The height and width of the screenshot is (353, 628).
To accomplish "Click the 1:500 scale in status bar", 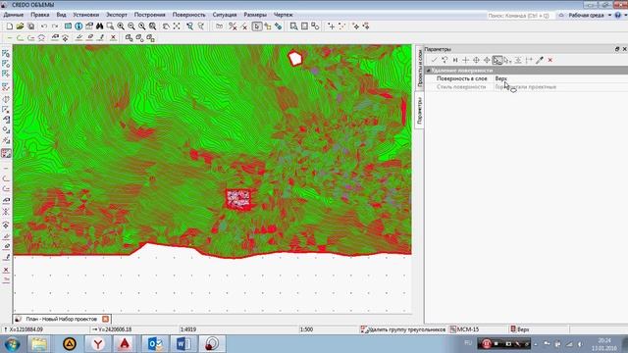I will tap(306, 329).
